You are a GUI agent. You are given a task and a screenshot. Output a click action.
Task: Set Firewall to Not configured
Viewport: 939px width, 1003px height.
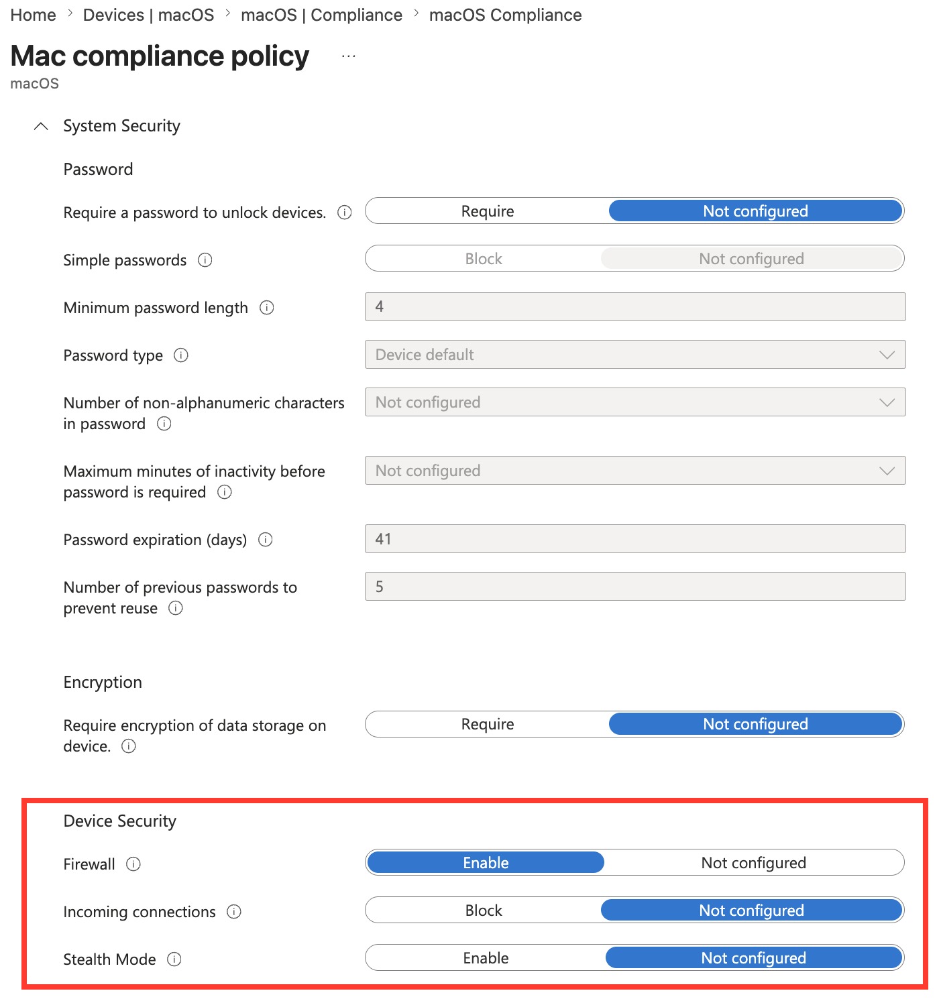(753, 863)
